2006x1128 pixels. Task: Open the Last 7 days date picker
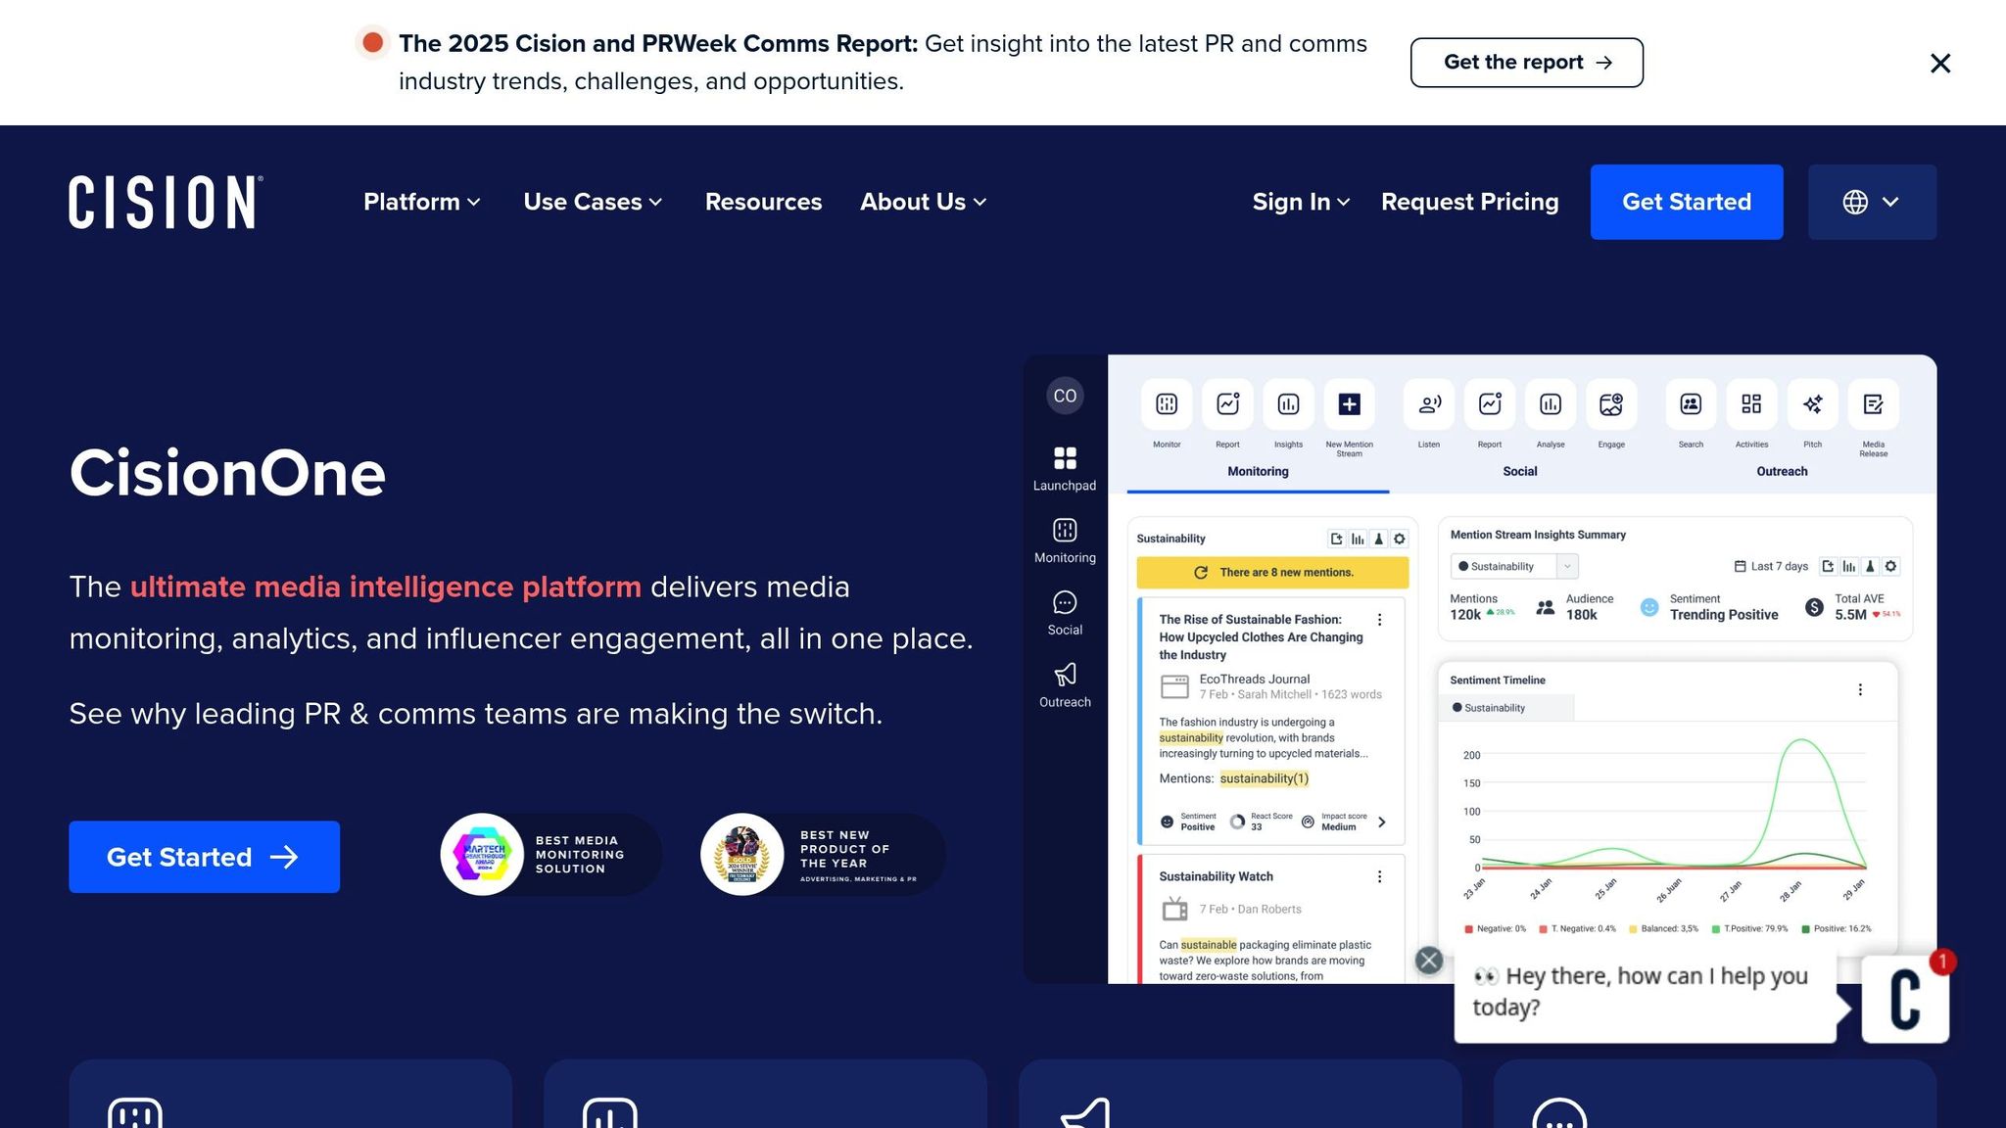point(1771,566)
